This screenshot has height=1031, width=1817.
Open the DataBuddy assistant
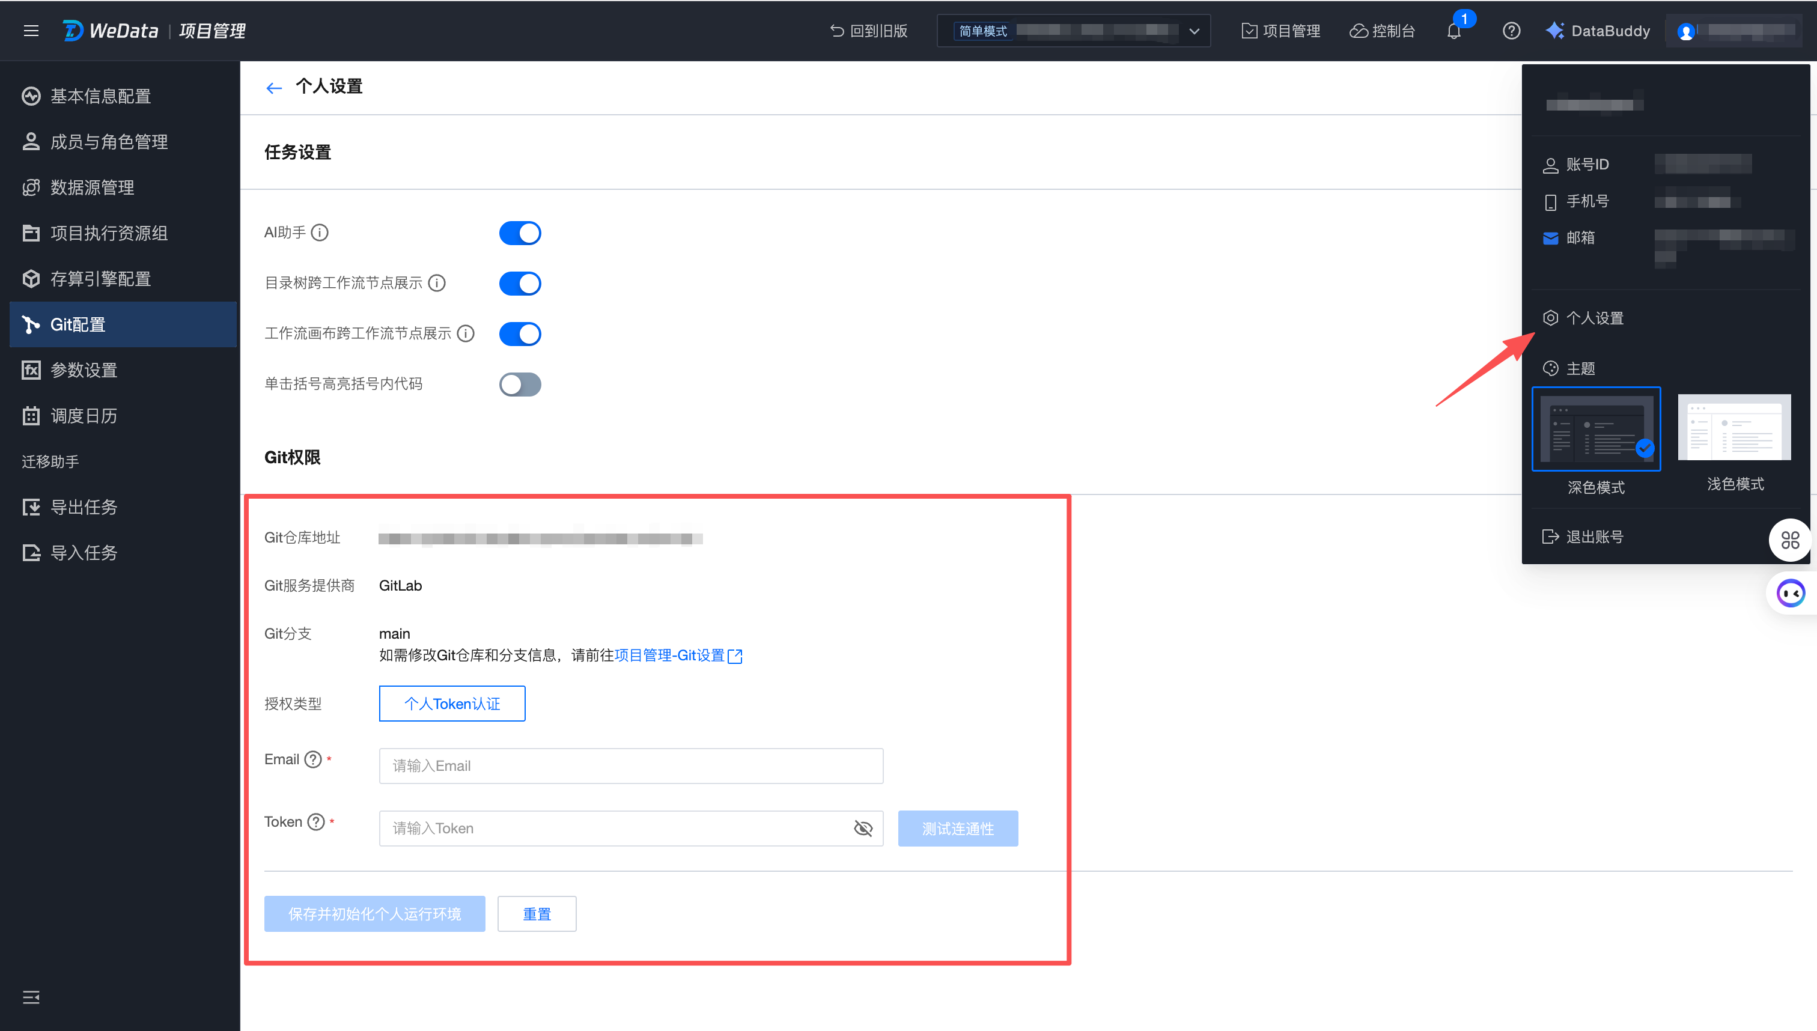click(x=1598, y=31)
